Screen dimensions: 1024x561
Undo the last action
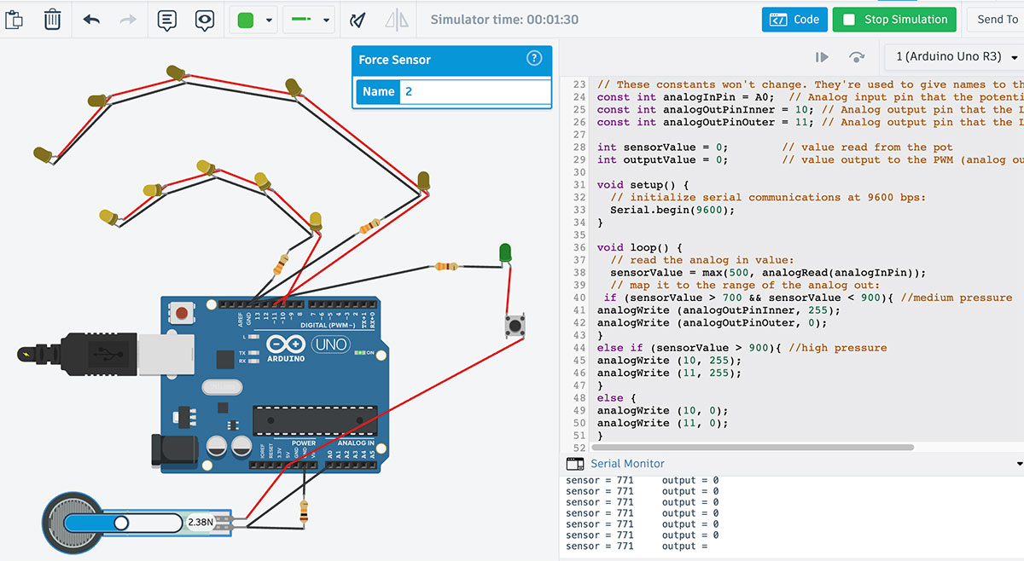(x=92, y=20)
